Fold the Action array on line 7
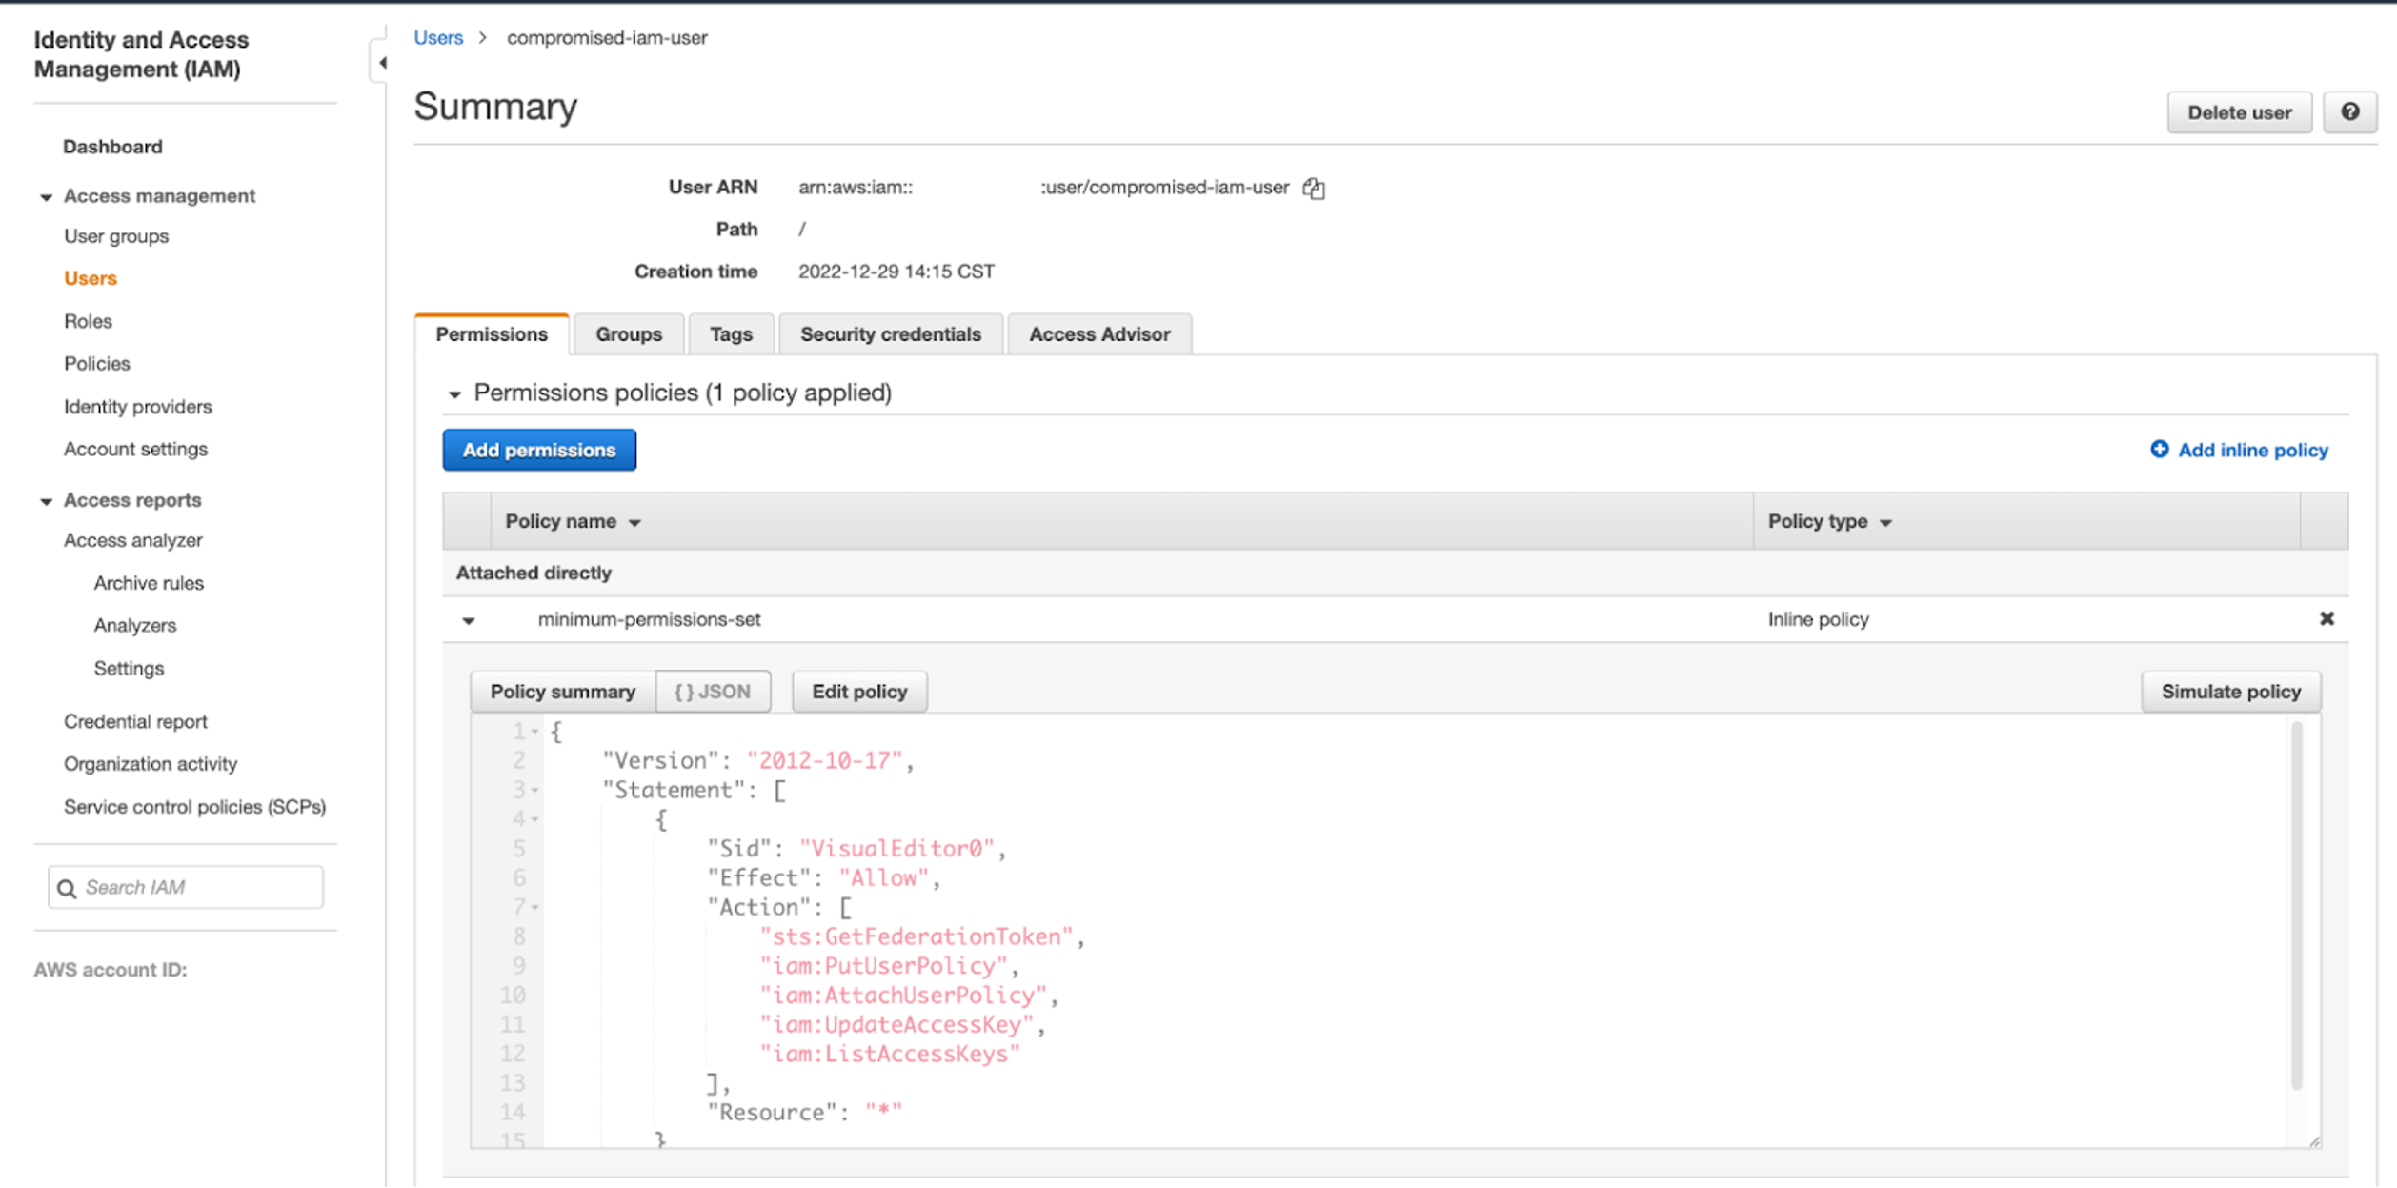The image size is (2397, 1188). [534, 908]
